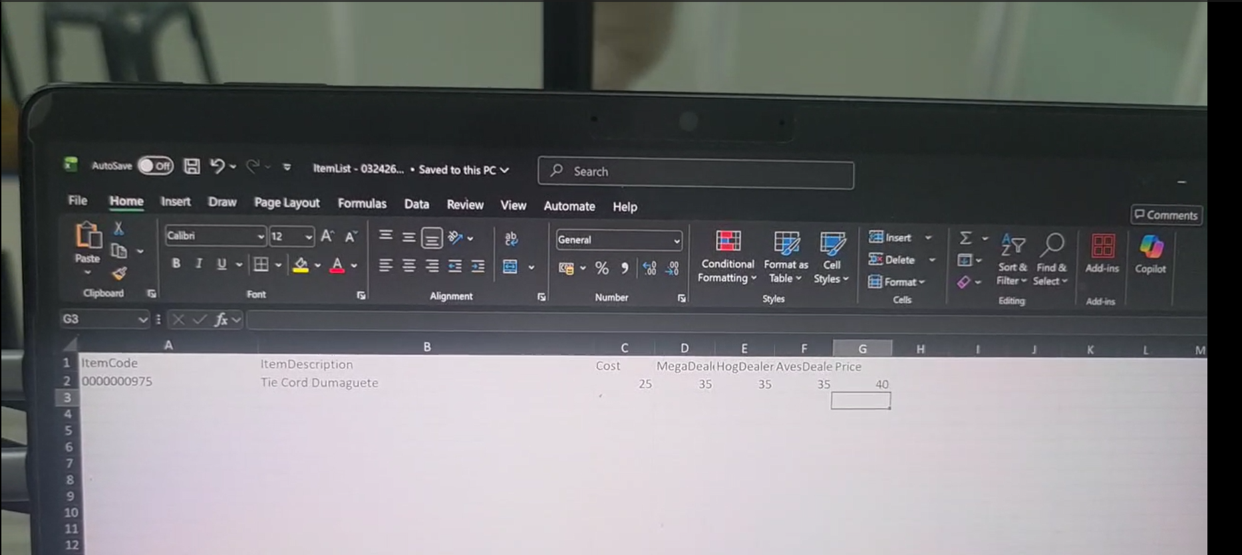
Task: Toggle AutoSave switch on
Action: point(156,166)
